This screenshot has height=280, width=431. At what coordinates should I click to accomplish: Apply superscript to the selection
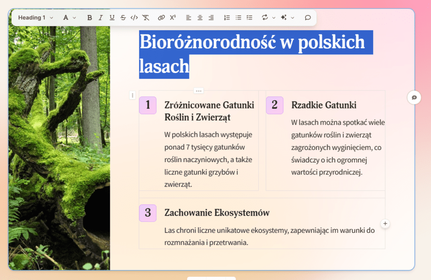point(172,18)
